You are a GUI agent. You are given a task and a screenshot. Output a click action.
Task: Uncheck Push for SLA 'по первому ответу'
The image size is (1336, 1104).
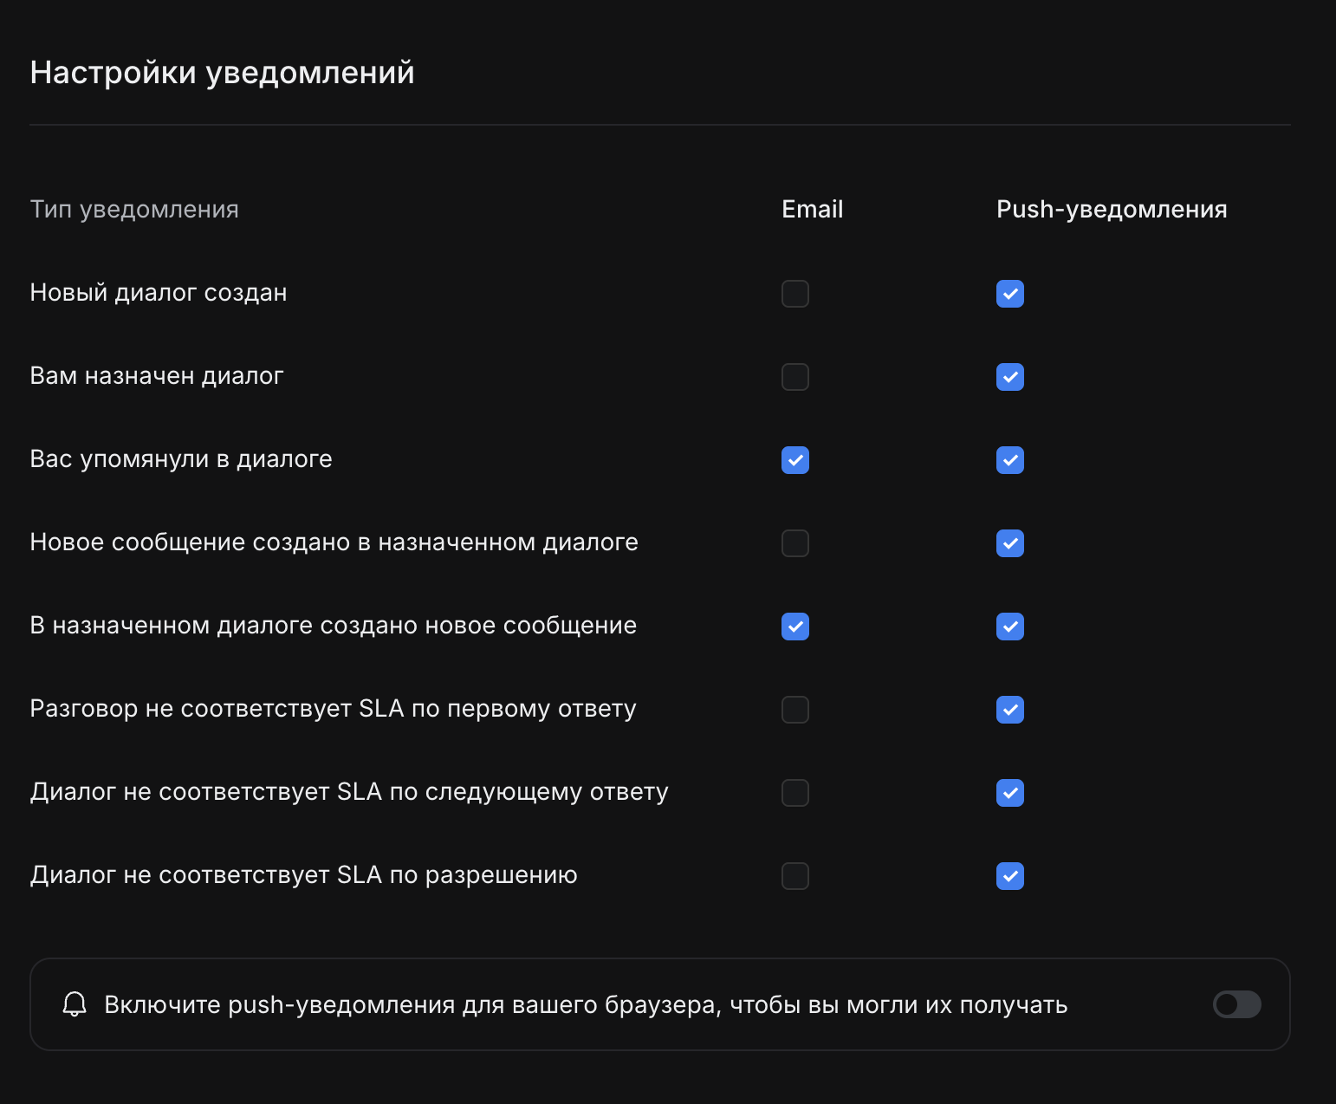[1009, 710]
